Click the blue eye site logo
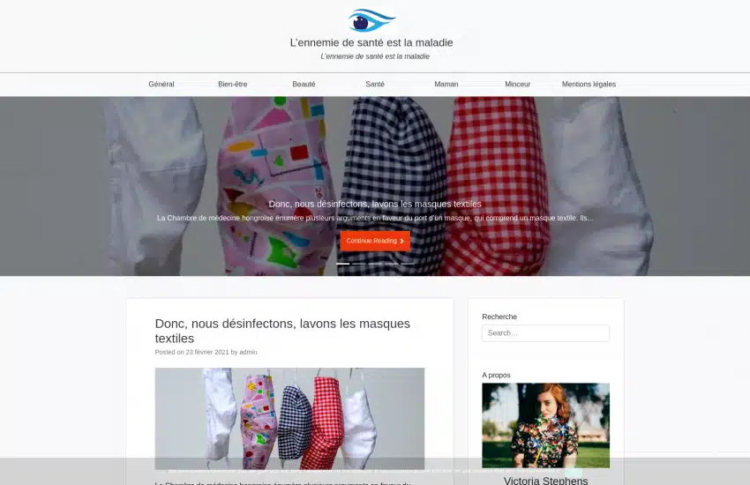The image size is (750, 485). (x=371, y=20)
